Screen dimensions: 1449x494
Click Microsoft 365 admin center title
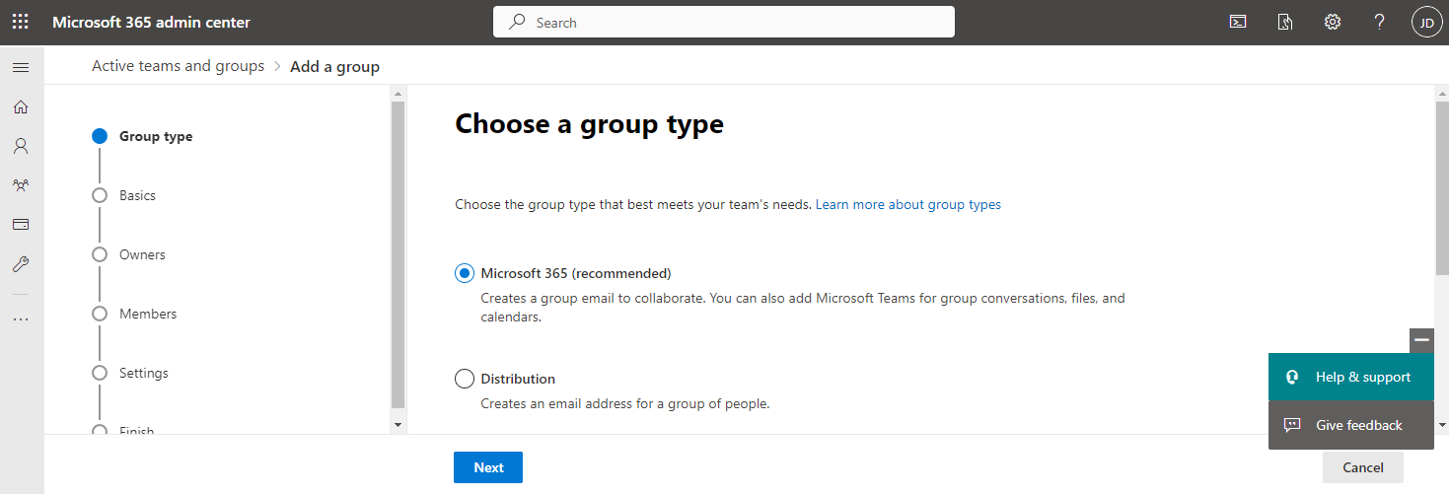[x=151, y=22]
